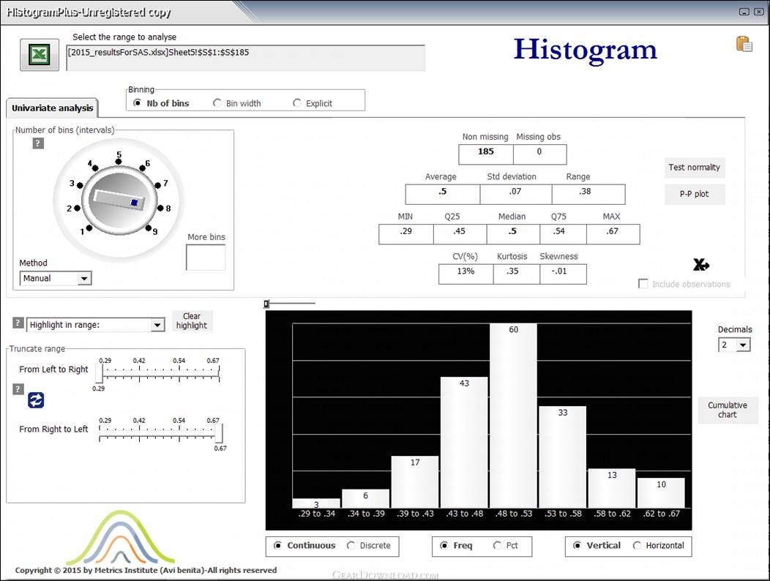
Task: Click the From Left to Right slider
Action: (161, 372)
